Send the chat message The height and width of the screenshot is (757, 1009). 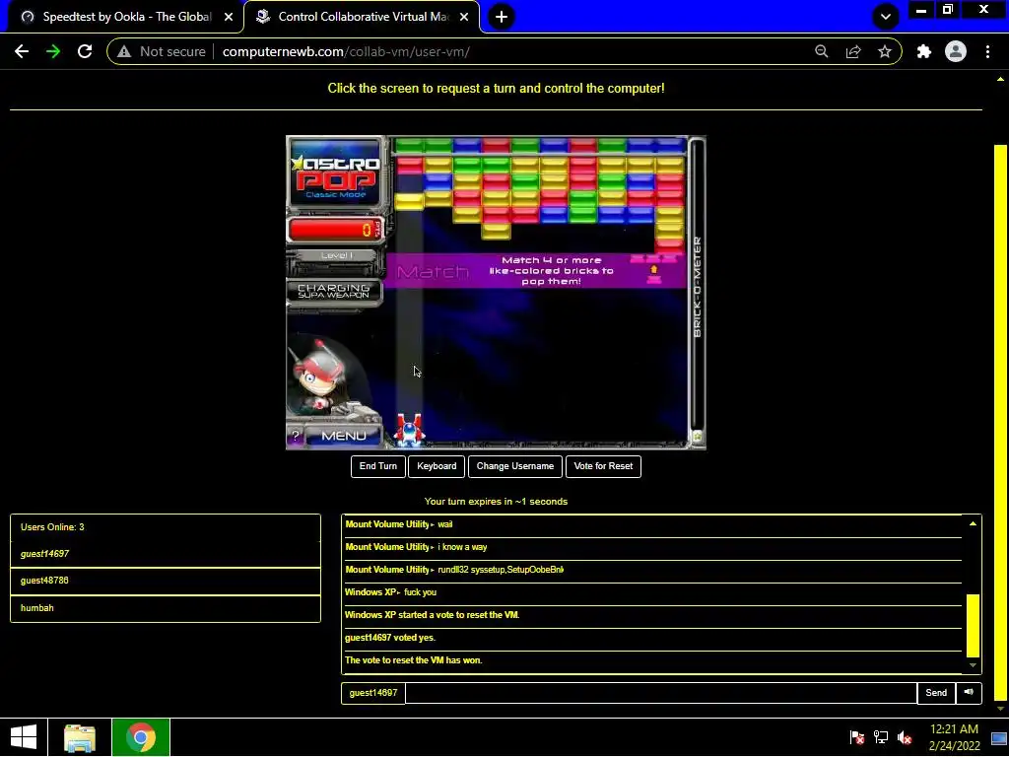[936, 693]
